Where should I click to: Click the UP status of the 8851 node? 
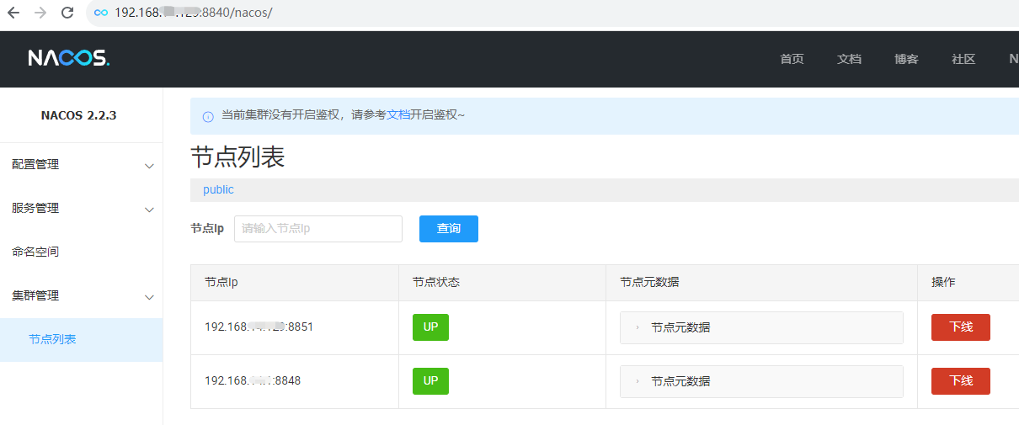click(430, 327)
